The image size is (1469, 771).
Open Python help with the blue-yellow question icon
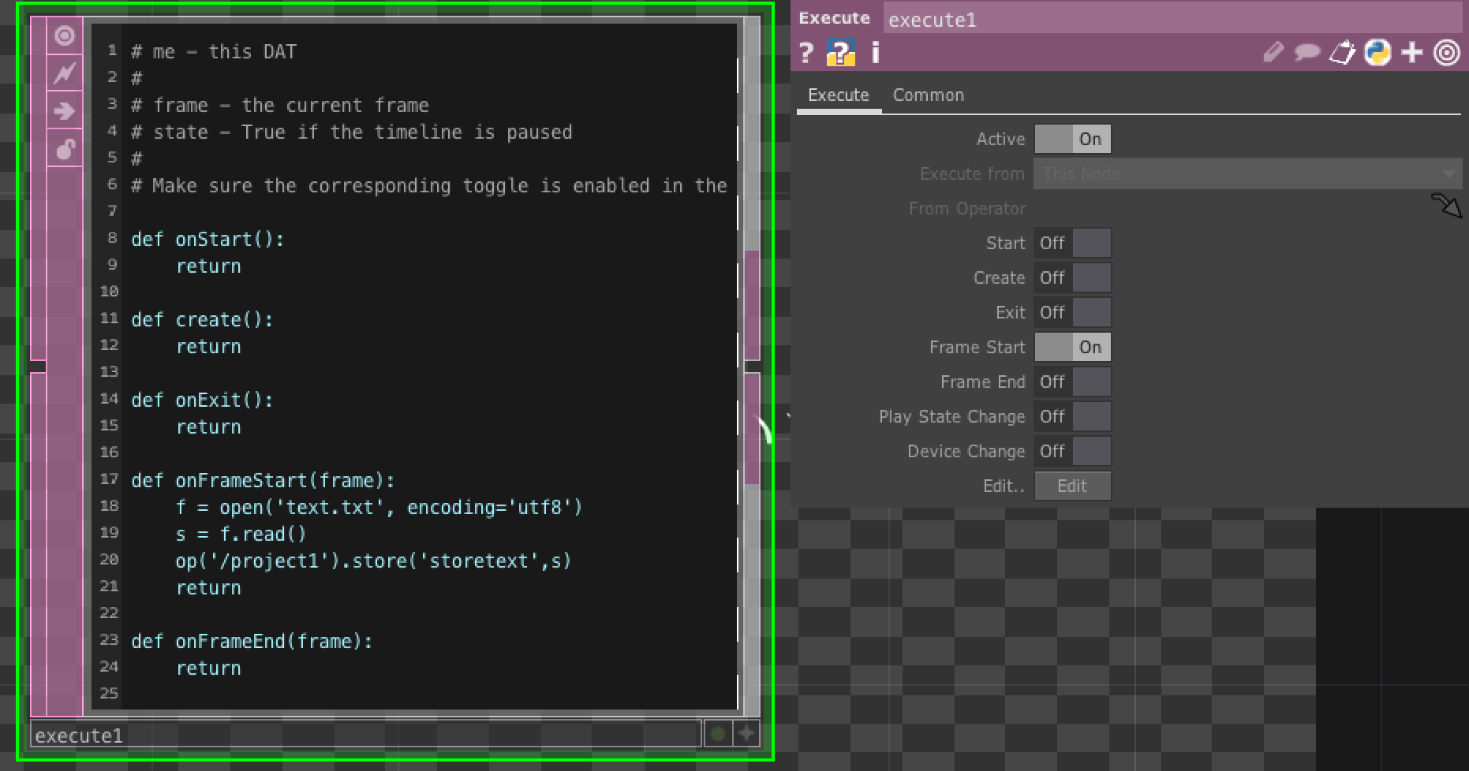(840, 53)
